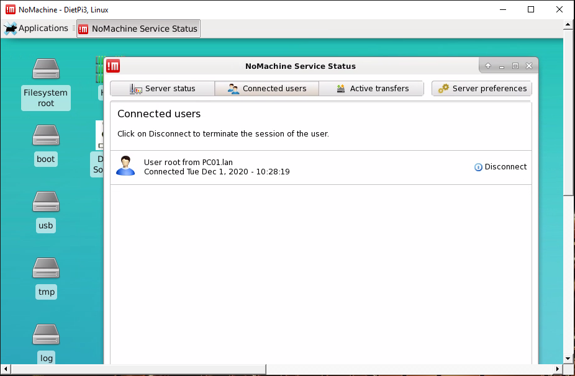The image size is (575, 376).
Task: Minimize the NoMachine Service Status dialog
Action: 502,66
